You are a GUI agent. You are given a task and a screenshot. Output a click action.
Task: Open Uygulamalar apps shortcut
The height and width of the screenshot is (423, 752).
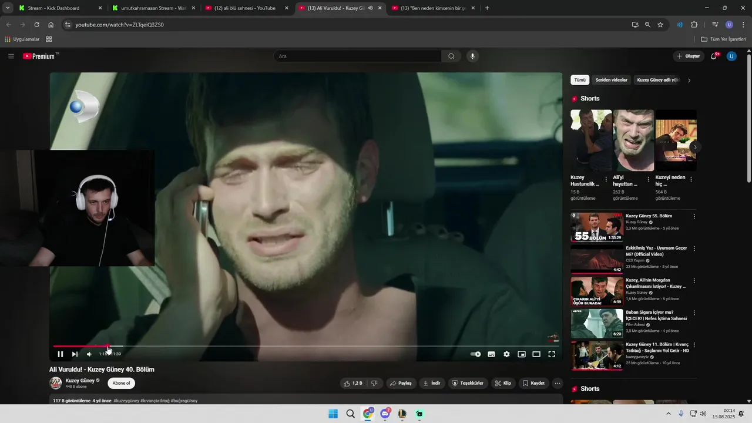(22, 39)
